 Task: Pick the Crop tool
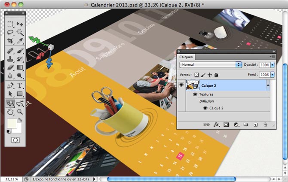[x=10, y=41]
